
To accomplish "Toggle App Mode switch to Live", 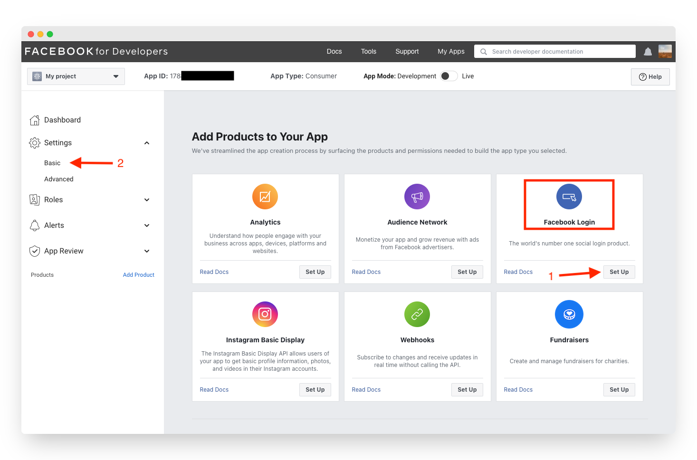I will 449,76.
